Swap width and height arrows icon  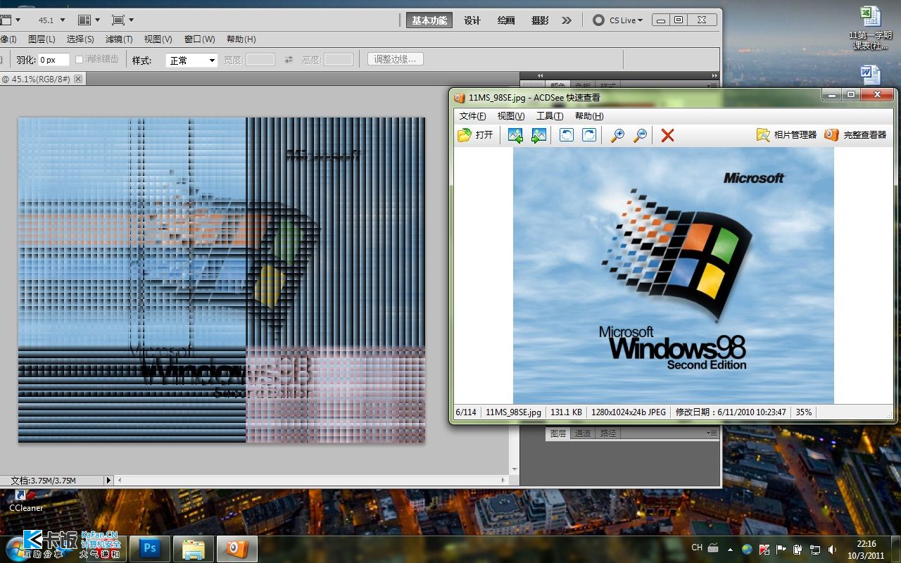click(289, 60)
